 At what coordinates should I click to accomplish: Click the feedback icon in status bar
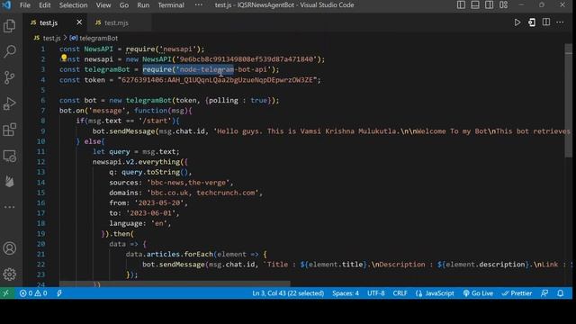click(544, 293)
